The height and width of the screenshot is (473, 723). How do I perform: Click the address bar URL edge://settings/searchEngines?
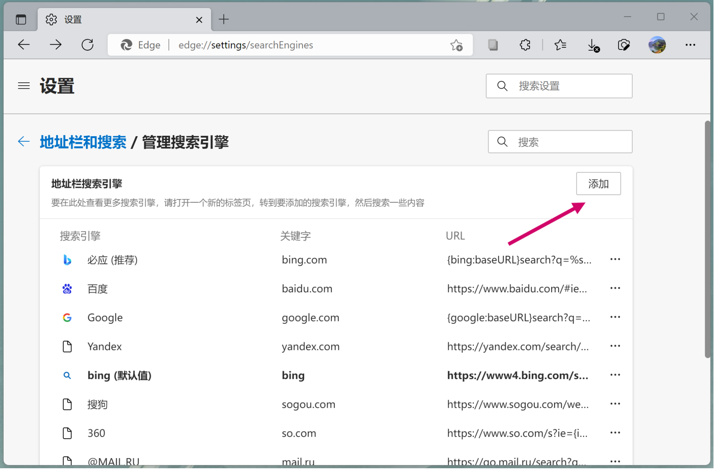[245, 45]
